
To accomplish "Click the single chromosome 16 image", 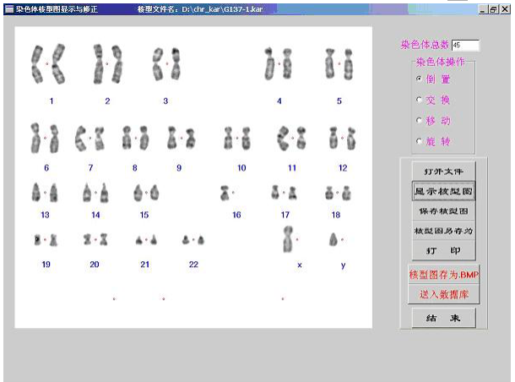I will point(225,194).
